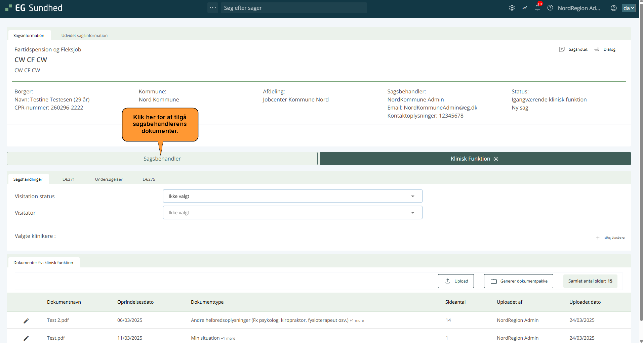643x343 pixels.
Task: Switch to the Undersøgelser tab
Action: pyautogui.click(x=109, y=179)
